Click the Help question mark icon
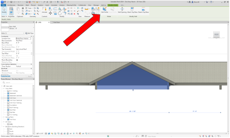The image size is (230, 138). 211,2
